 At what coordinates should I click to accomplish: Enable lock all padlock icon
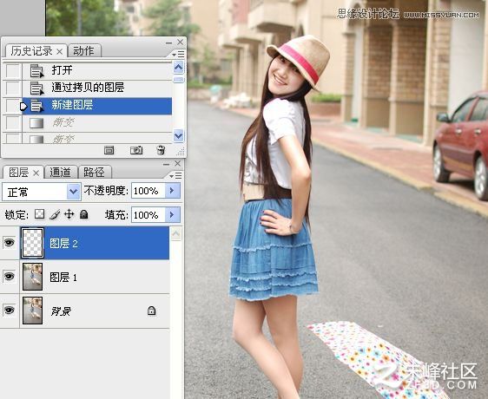click(83, 214)
